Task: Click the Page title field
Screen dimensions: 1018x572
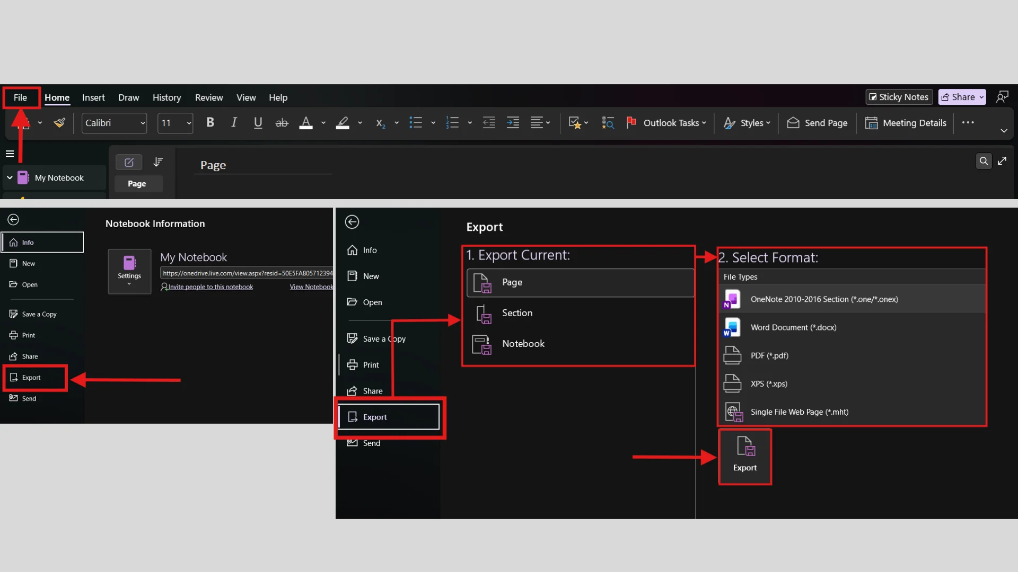Action: click(x=263, y=165)
